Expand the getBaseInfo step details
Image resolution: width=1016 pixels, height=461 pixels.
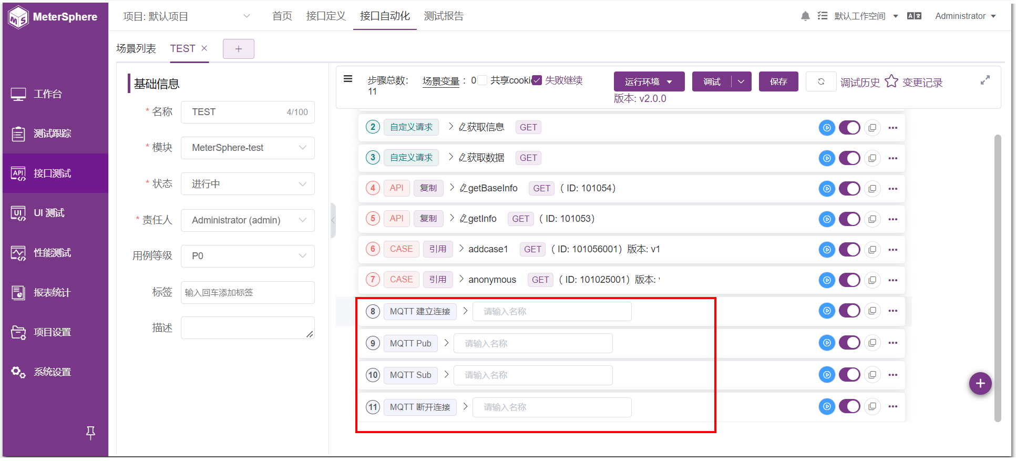coord(452,188)
